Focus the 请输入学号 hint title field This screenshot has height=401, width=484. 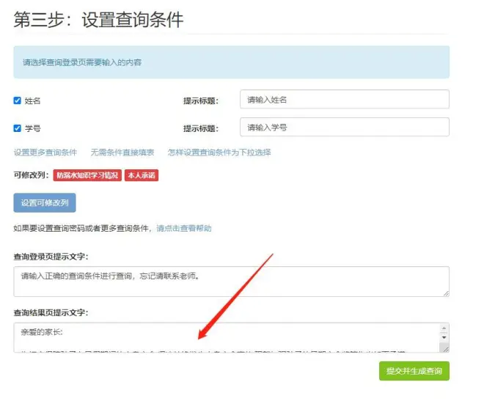pos(344,127)
